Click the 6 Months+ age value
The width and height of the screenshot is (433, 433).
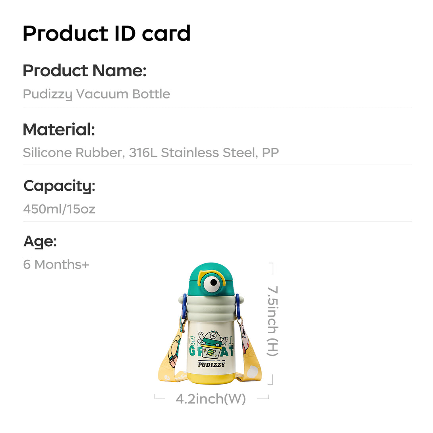coord(56,265)
